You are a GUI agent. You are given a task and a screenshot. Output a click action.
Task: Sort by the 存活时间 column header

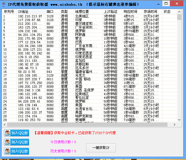[x=152, y=12]
